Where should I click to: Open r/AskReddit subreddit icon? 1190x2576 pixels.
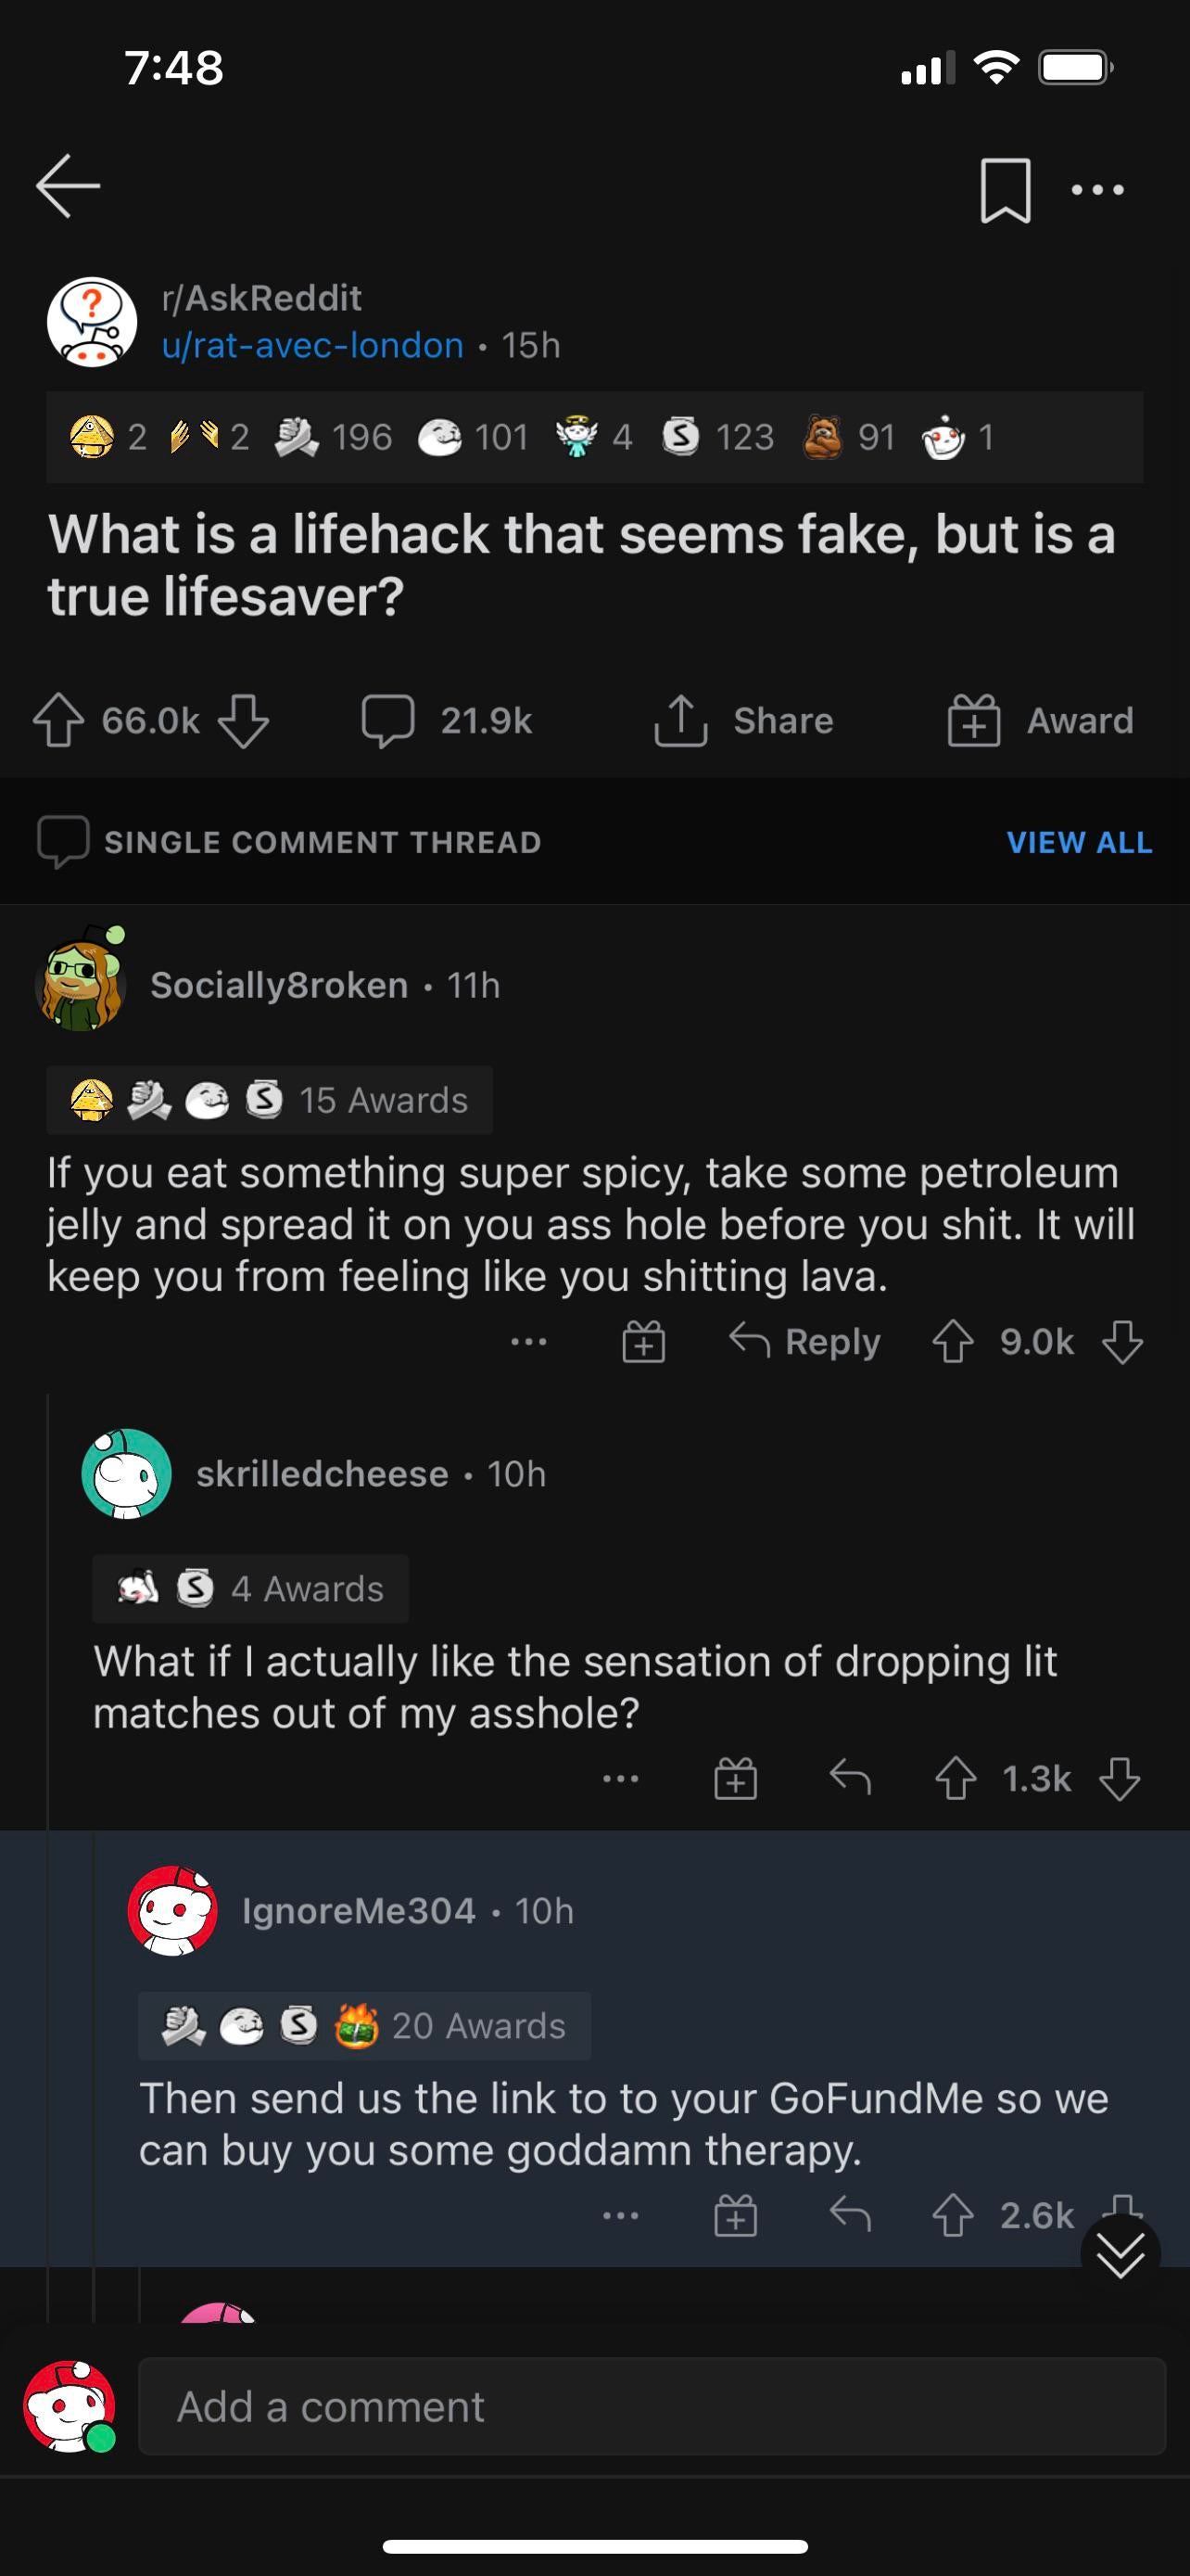click(92, 322)
